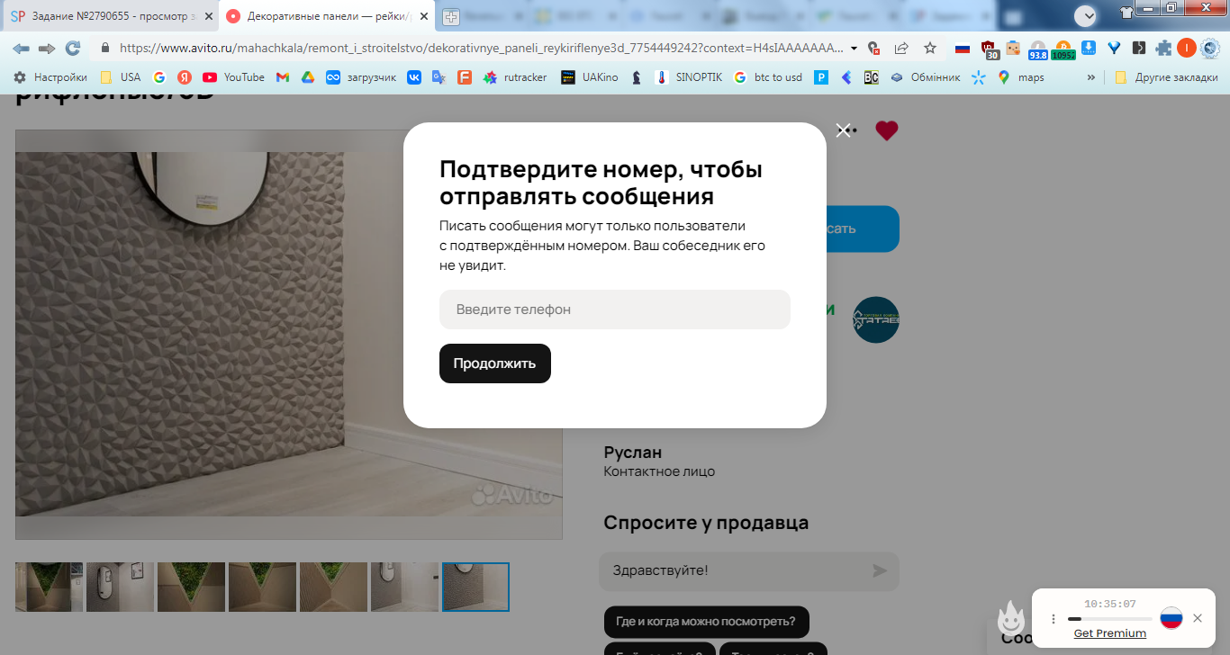Select the last highlighted photo thumbnail

tap(475, 588)
